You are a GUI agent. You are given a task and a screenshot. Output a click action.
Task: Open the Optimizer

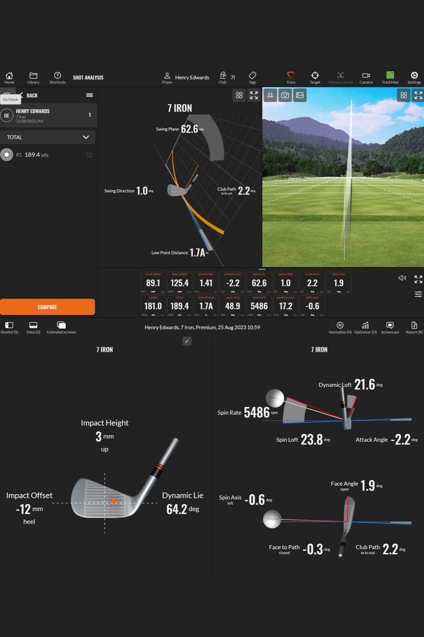[x=365, y=328]
